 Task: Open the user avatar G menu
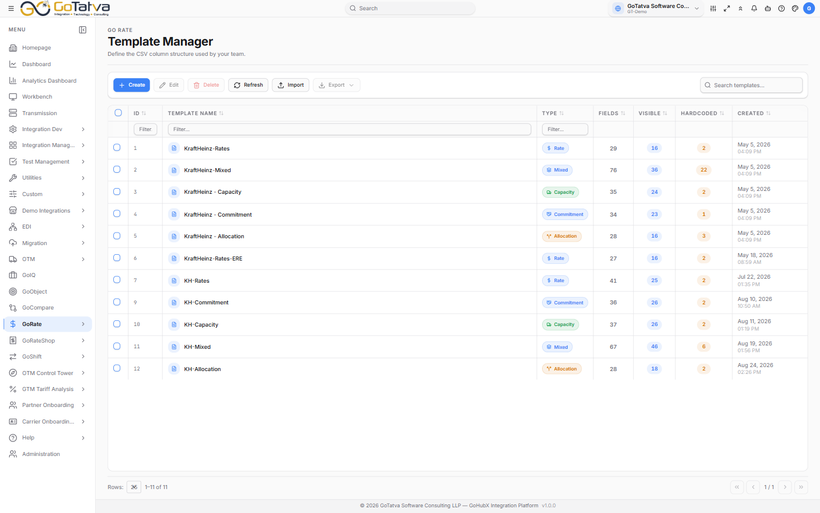809,9
